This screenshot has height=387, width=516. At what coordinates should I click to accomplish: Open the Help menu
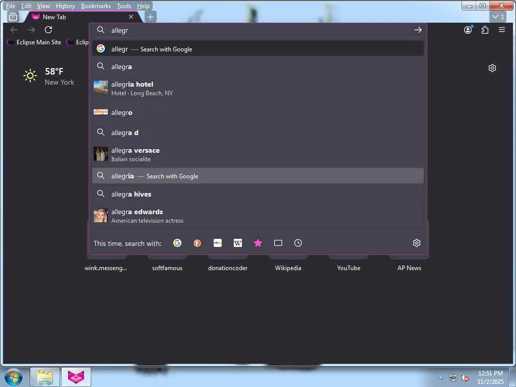click(143, 6)
